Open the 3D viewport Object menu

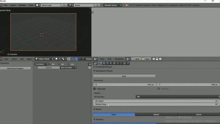coord(30,59)
